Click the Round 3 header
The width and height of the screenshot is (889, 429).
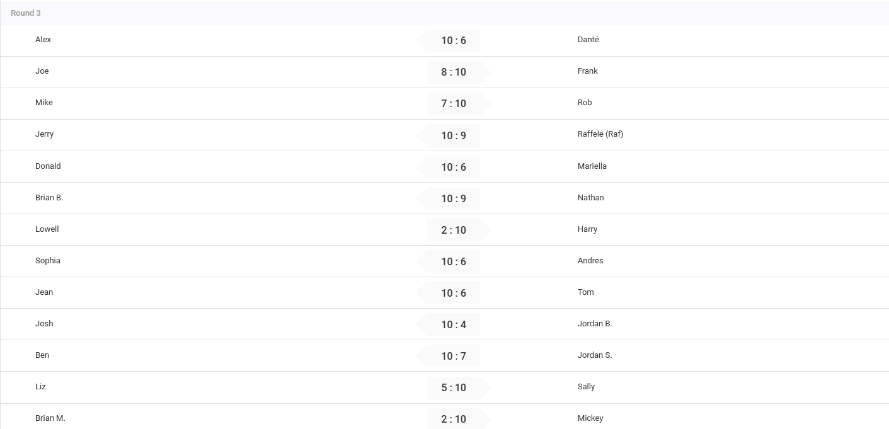[26, 13]
